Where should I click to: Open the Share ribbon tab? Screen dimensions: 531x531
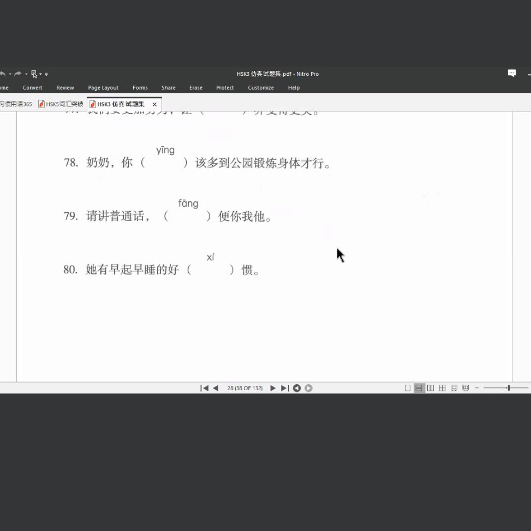[x=169, y=88]
